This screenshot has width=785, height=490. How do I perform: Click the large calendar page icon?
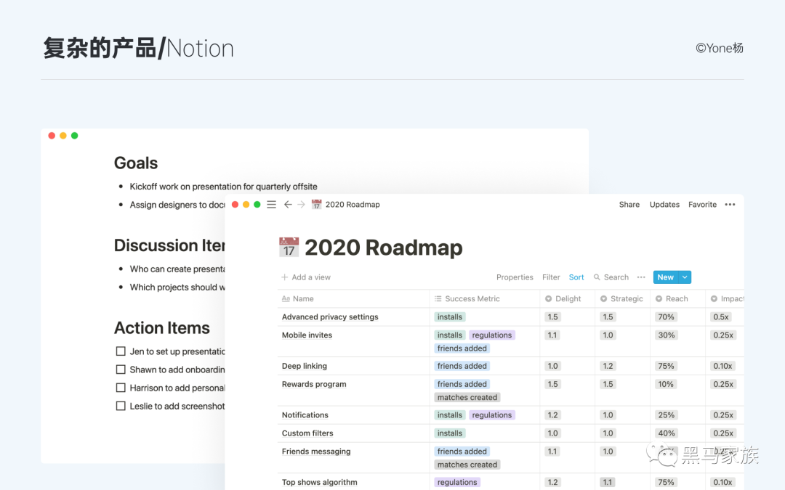click(x=289, y=248)
